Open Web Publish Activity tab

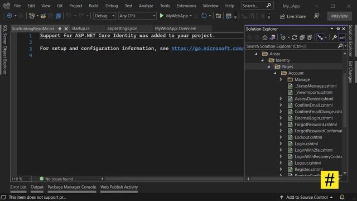(119, 187)
